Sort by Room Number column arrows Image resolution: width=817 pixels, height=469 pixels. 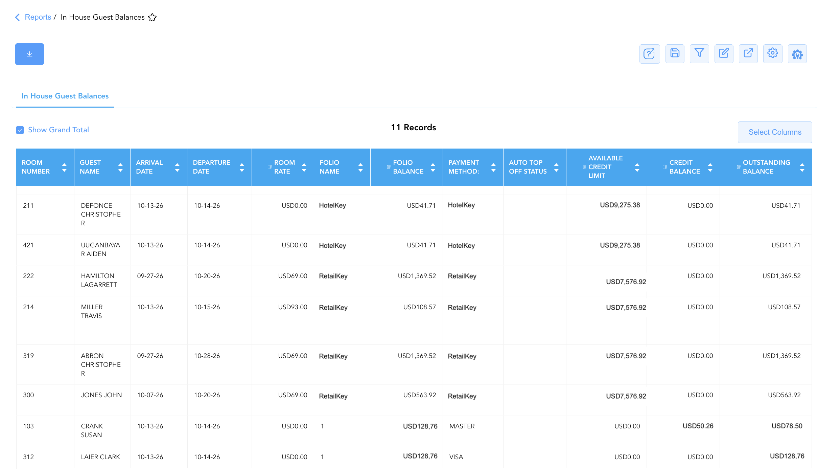click(x=64, y=167)
